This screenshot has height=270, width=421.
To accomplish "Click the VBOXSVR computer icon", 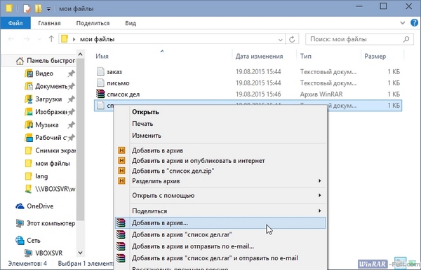I will pyautogui.click(x=29, y=253).
